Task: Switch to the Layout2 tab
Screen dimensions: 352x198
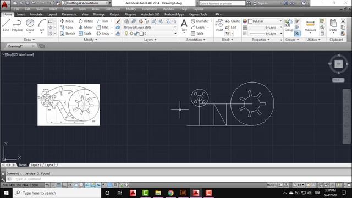Action: (50, 165)
